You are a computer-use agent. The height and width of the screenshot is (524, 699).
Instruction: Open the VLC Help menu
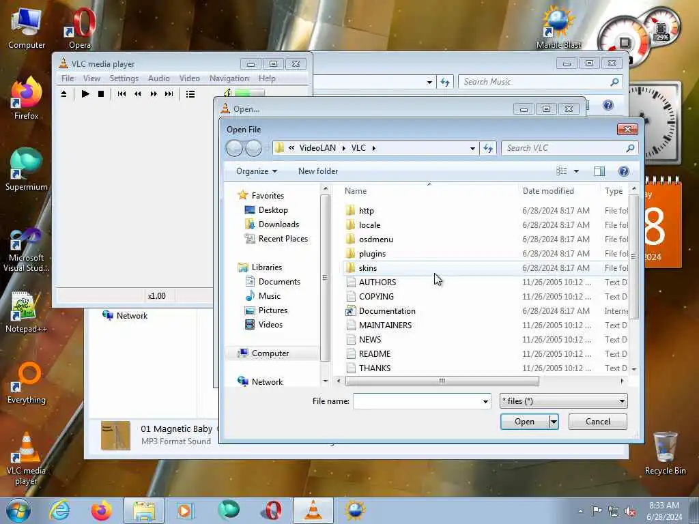pos(267,78)
